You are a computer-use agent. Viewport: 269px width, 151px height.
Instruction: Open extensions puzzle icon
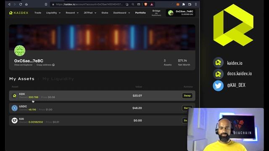coord(184,4)
